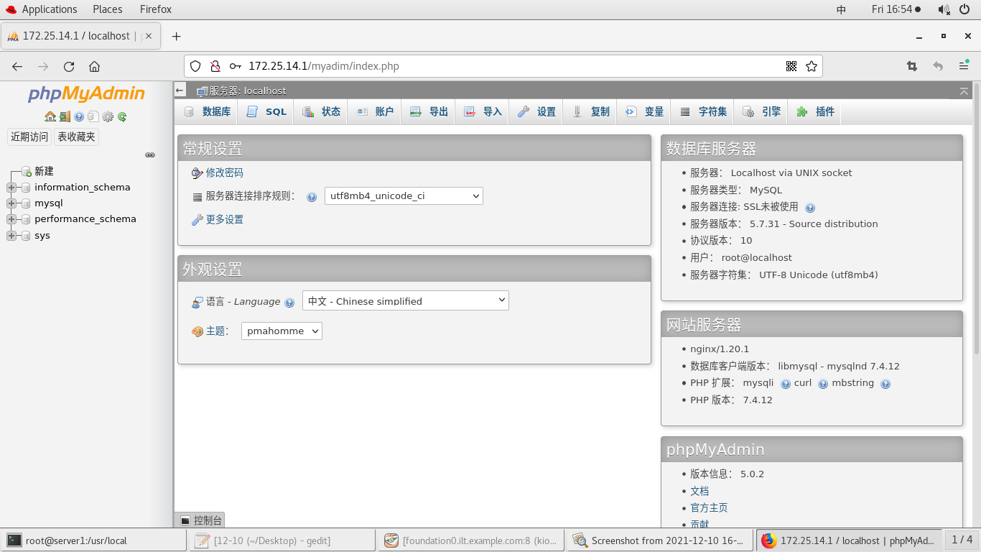The image size is (981, 552).
Task: Click the screenshot crop icon in Firefox toolbar
Action: click(x=912, y=66)
